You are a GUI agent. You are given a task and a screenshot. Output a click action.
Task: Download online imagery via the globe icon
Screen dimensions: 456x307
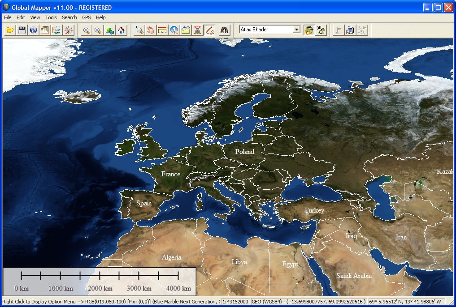[x=33, y=30]
